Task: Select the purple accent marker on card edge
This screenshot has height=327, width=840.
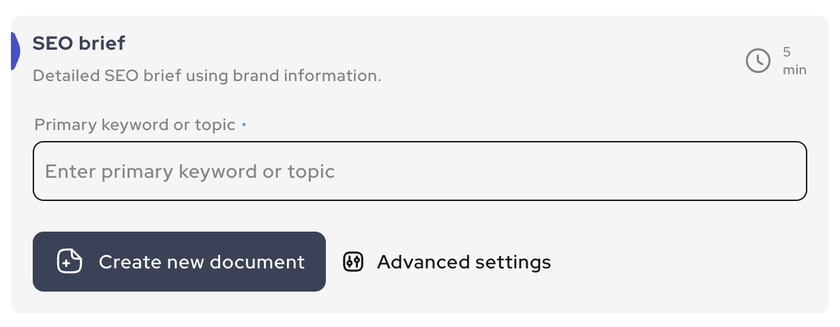Action: pyautogui.click(x=15, y=50)
